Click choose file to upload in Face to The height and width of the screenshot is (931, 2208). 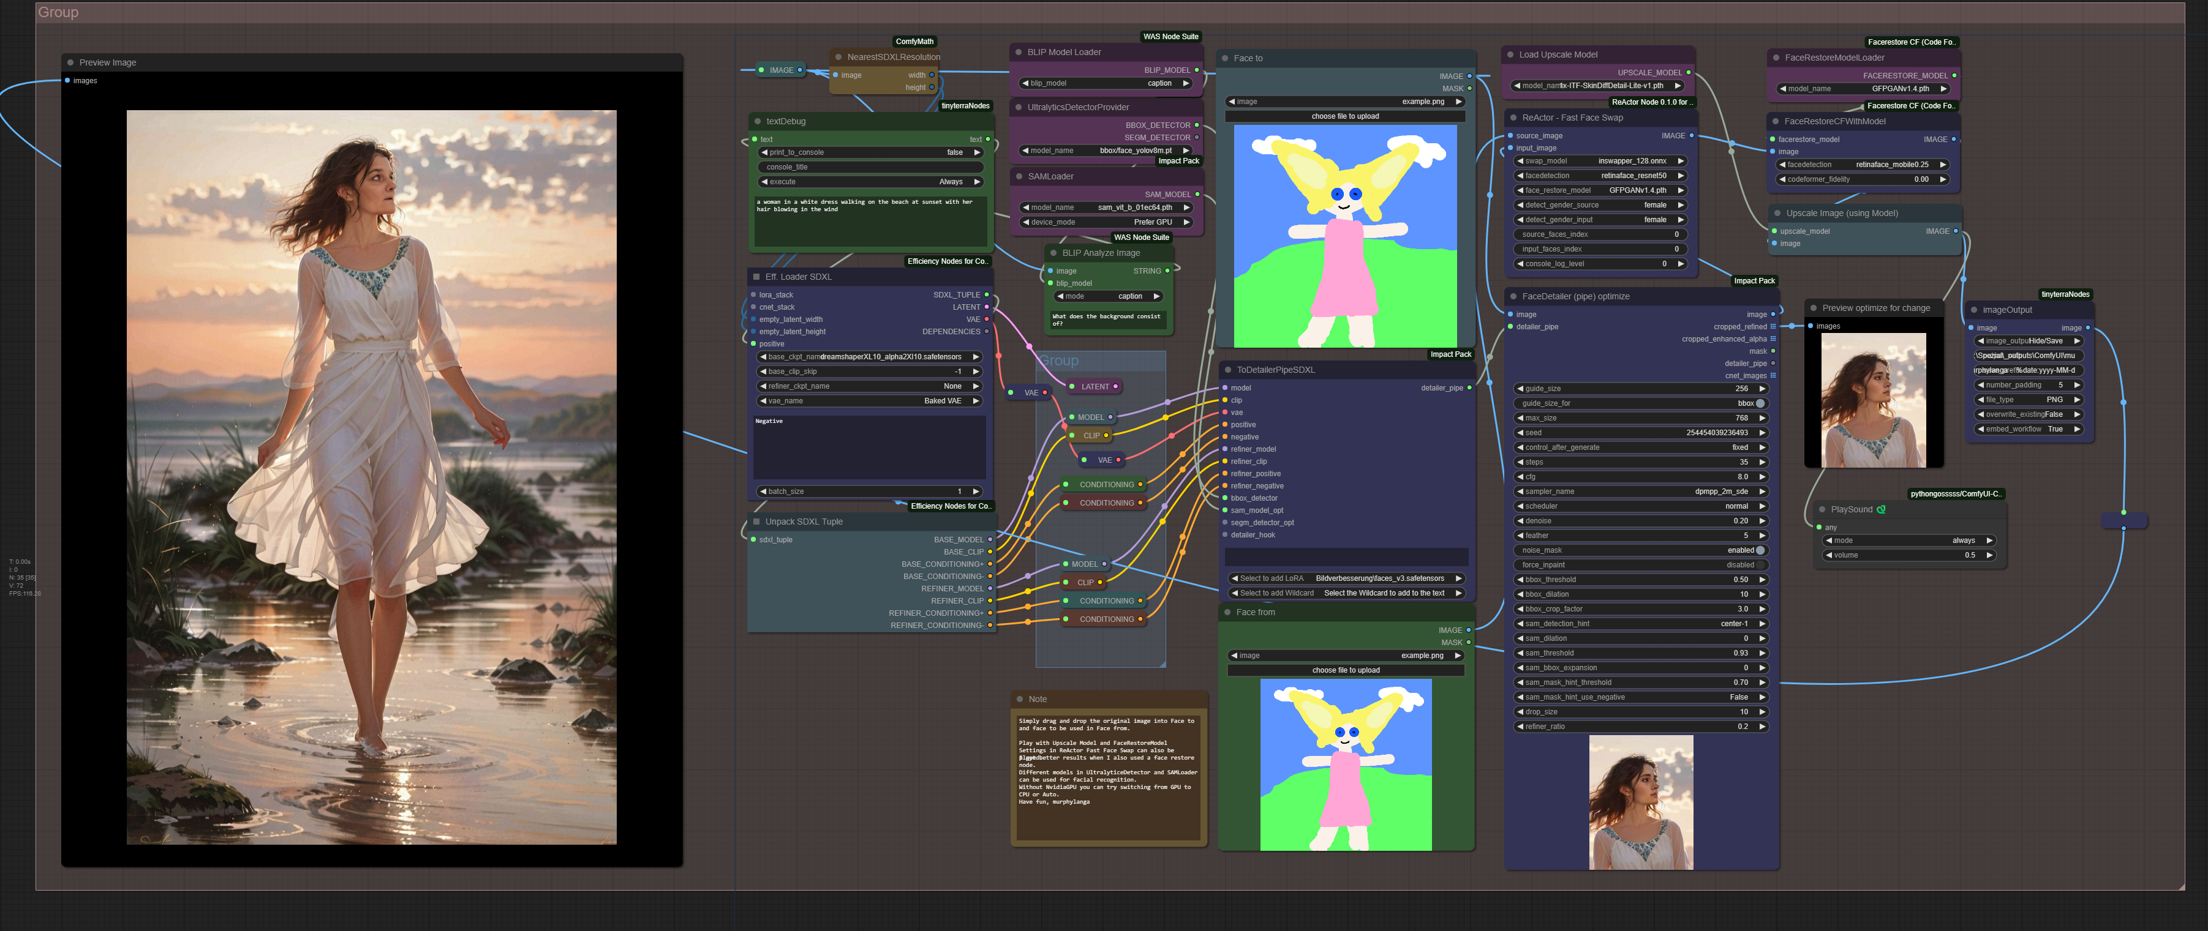pos(1345,116)
